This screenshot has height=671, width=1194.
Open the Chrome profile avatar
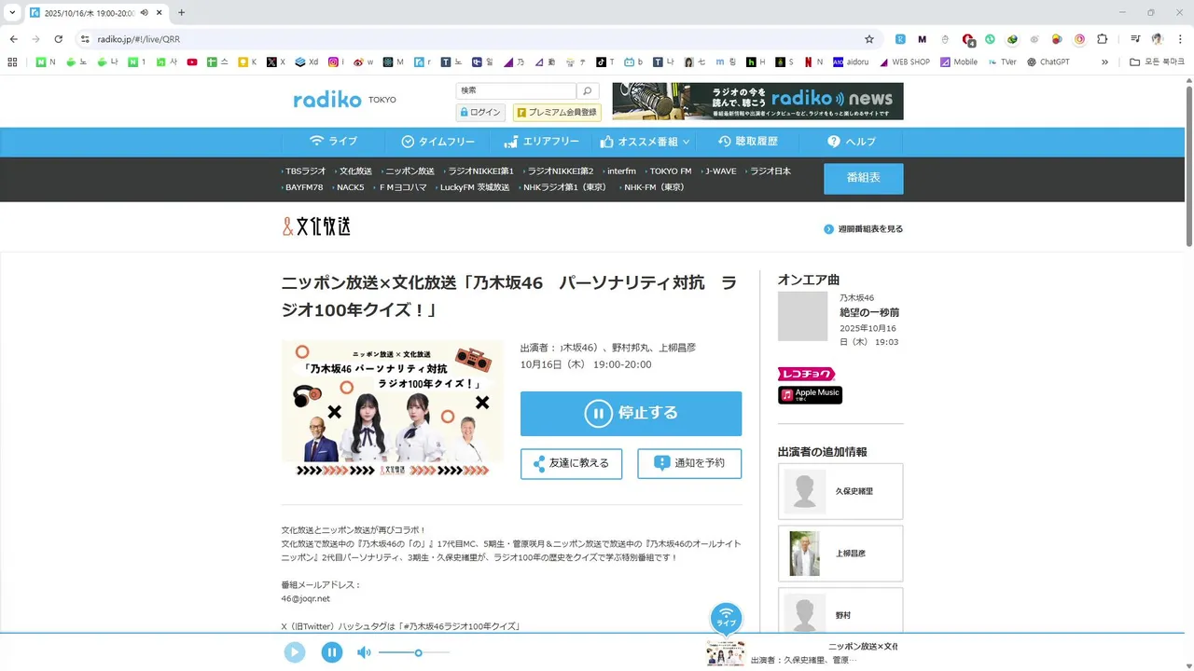(1158, 39)
